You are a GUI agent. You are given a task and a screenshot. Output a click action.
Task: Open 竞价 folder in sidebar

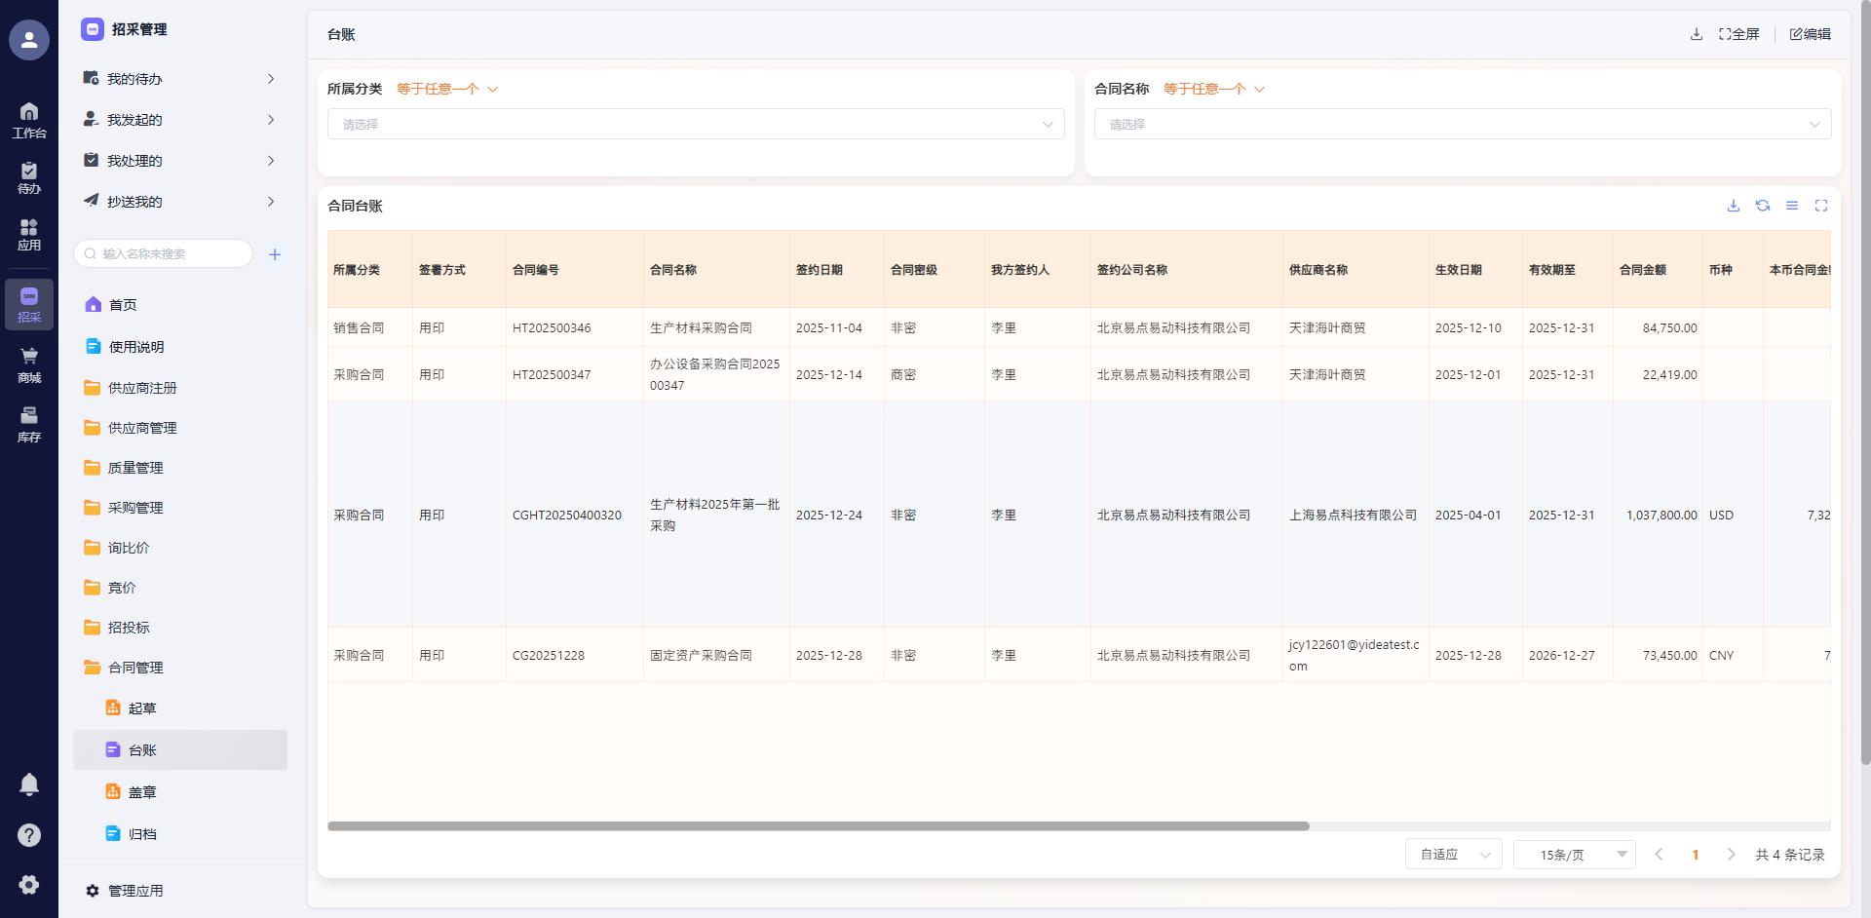point(180,588)
